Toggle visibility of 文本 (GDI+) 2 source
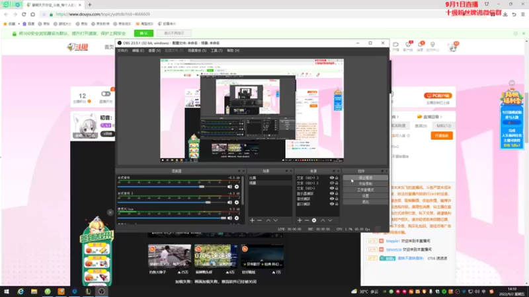Image resolution: width=529 pixels, height=297 pixels. (332, 183)
